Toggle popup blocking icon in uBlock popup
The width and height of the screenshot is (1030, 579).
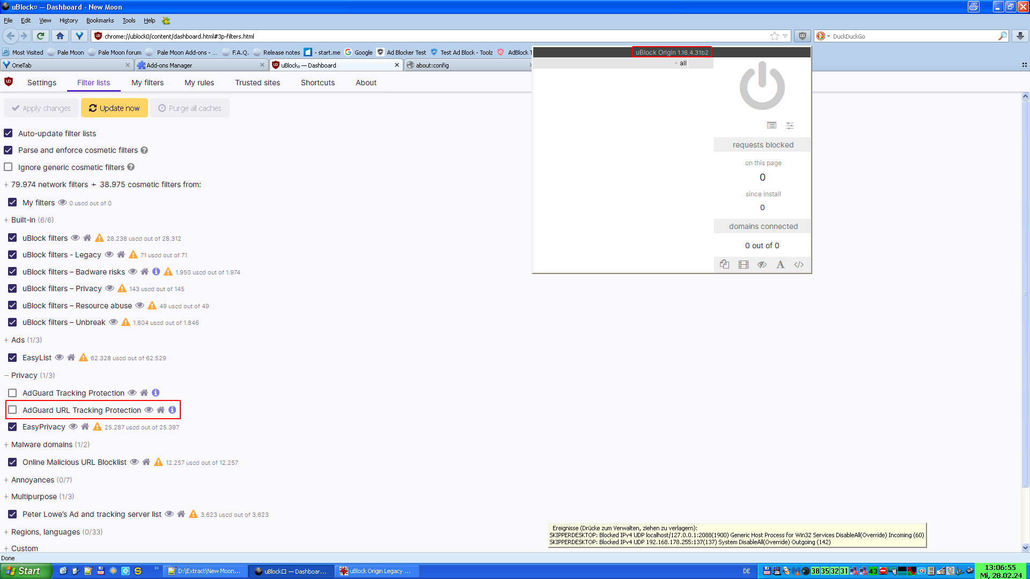tap(724, 264)
